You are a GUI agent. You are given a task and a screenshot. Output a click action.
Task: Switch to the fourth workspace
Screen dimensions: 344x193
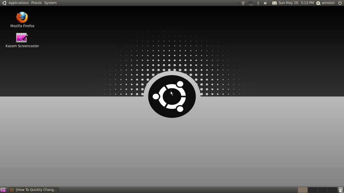tap(332, 190)
